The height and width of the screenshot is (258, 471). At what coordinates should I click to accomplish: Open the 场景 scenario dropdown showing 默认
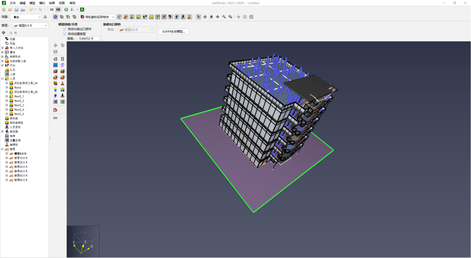[27, 17]
